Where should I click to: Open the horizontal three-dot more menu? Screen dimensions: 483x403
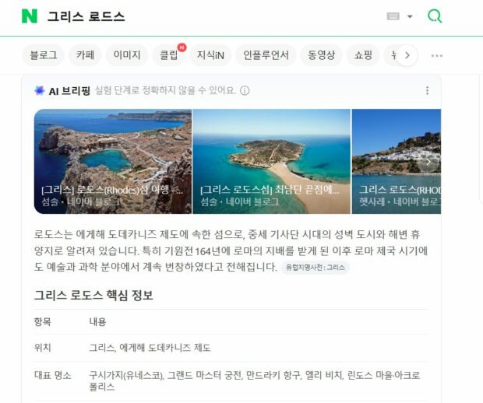(437, 56)
